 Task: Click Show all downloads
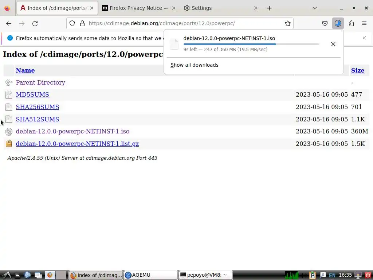[195, 65]
